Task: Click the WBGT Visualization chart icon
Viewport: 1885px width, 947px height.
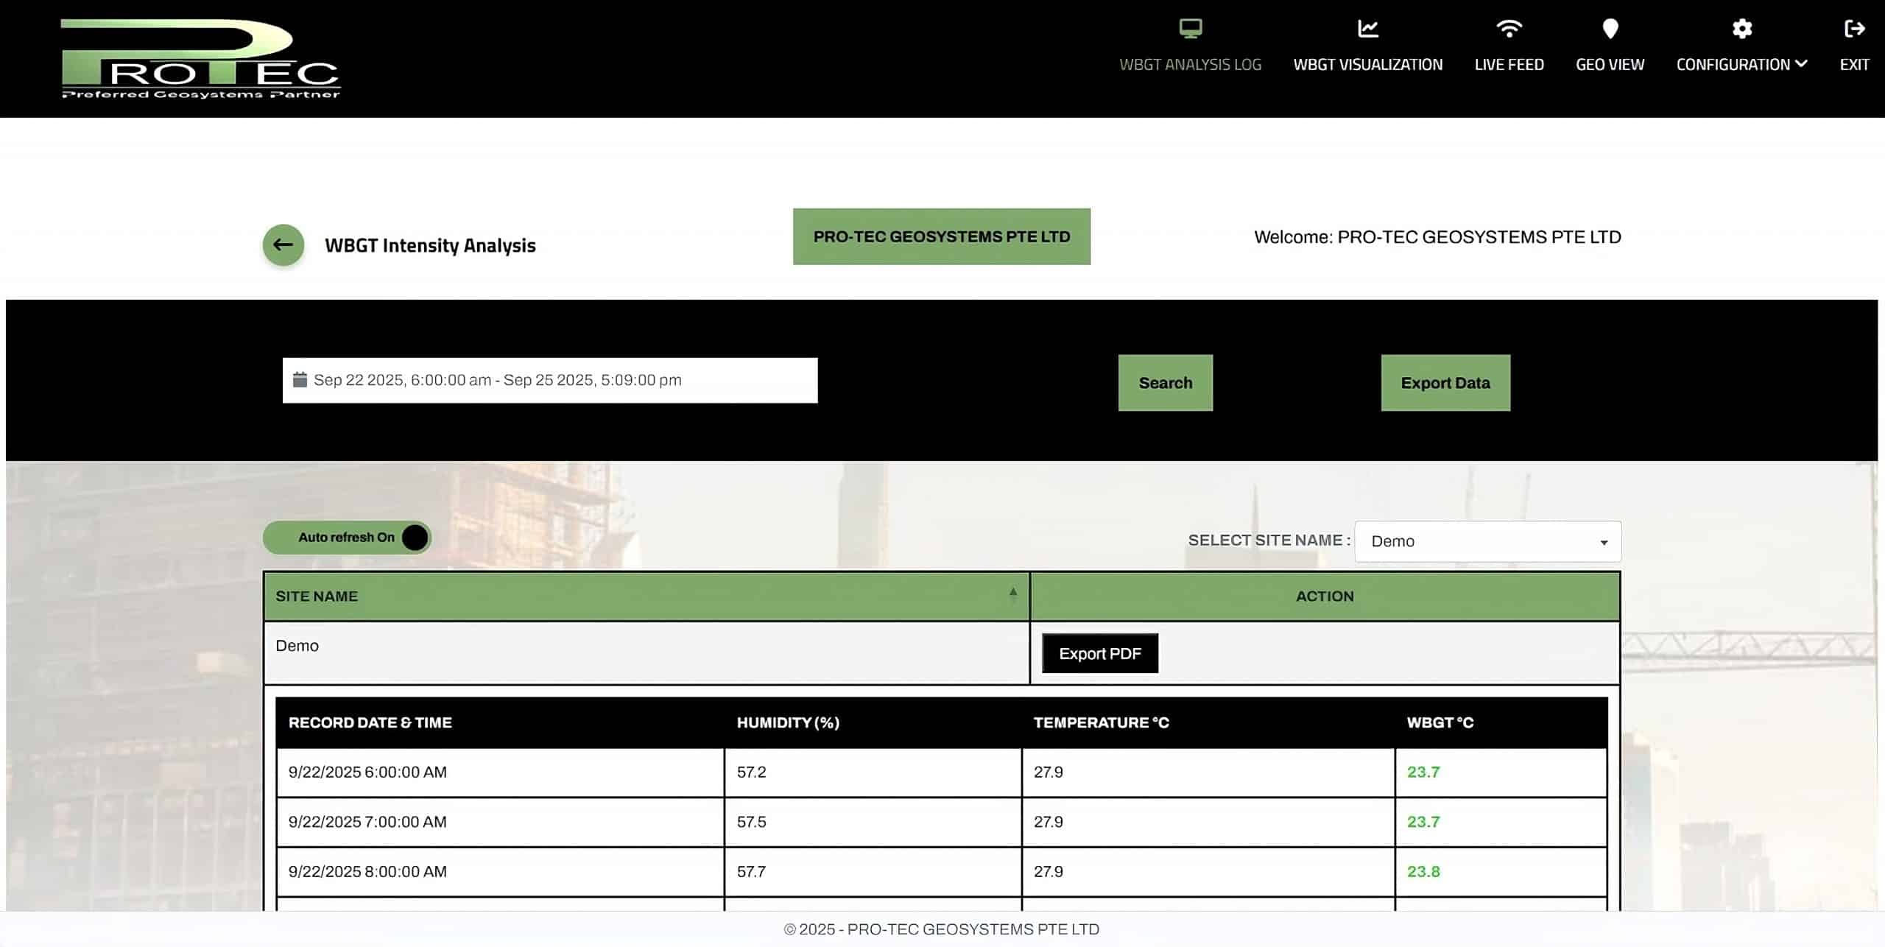Action: pos(1367,29)
